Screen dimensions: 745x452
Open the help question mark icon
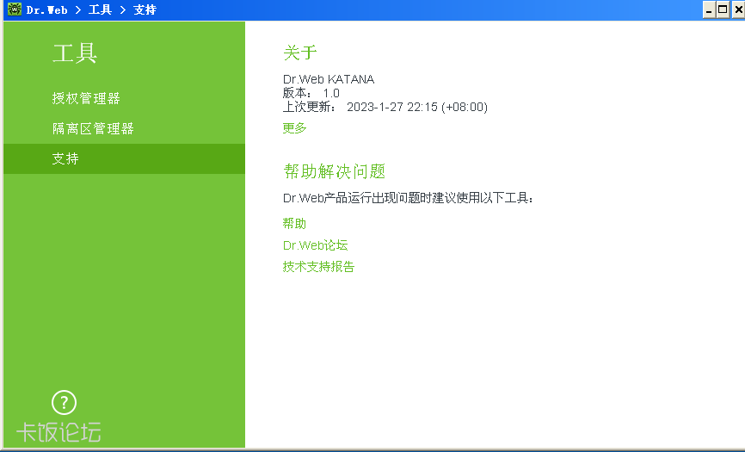pos(64,403)
